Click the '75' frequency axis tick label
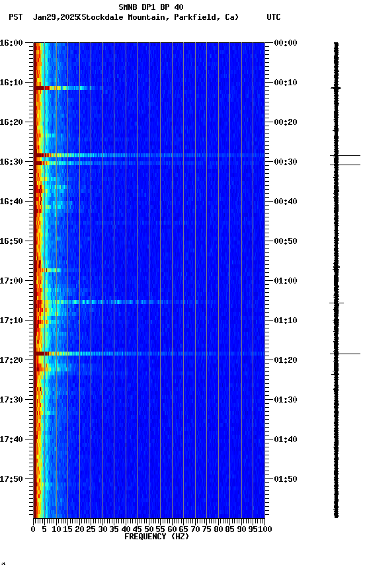This screenshot has width=365, height=571. pos(206,529)
